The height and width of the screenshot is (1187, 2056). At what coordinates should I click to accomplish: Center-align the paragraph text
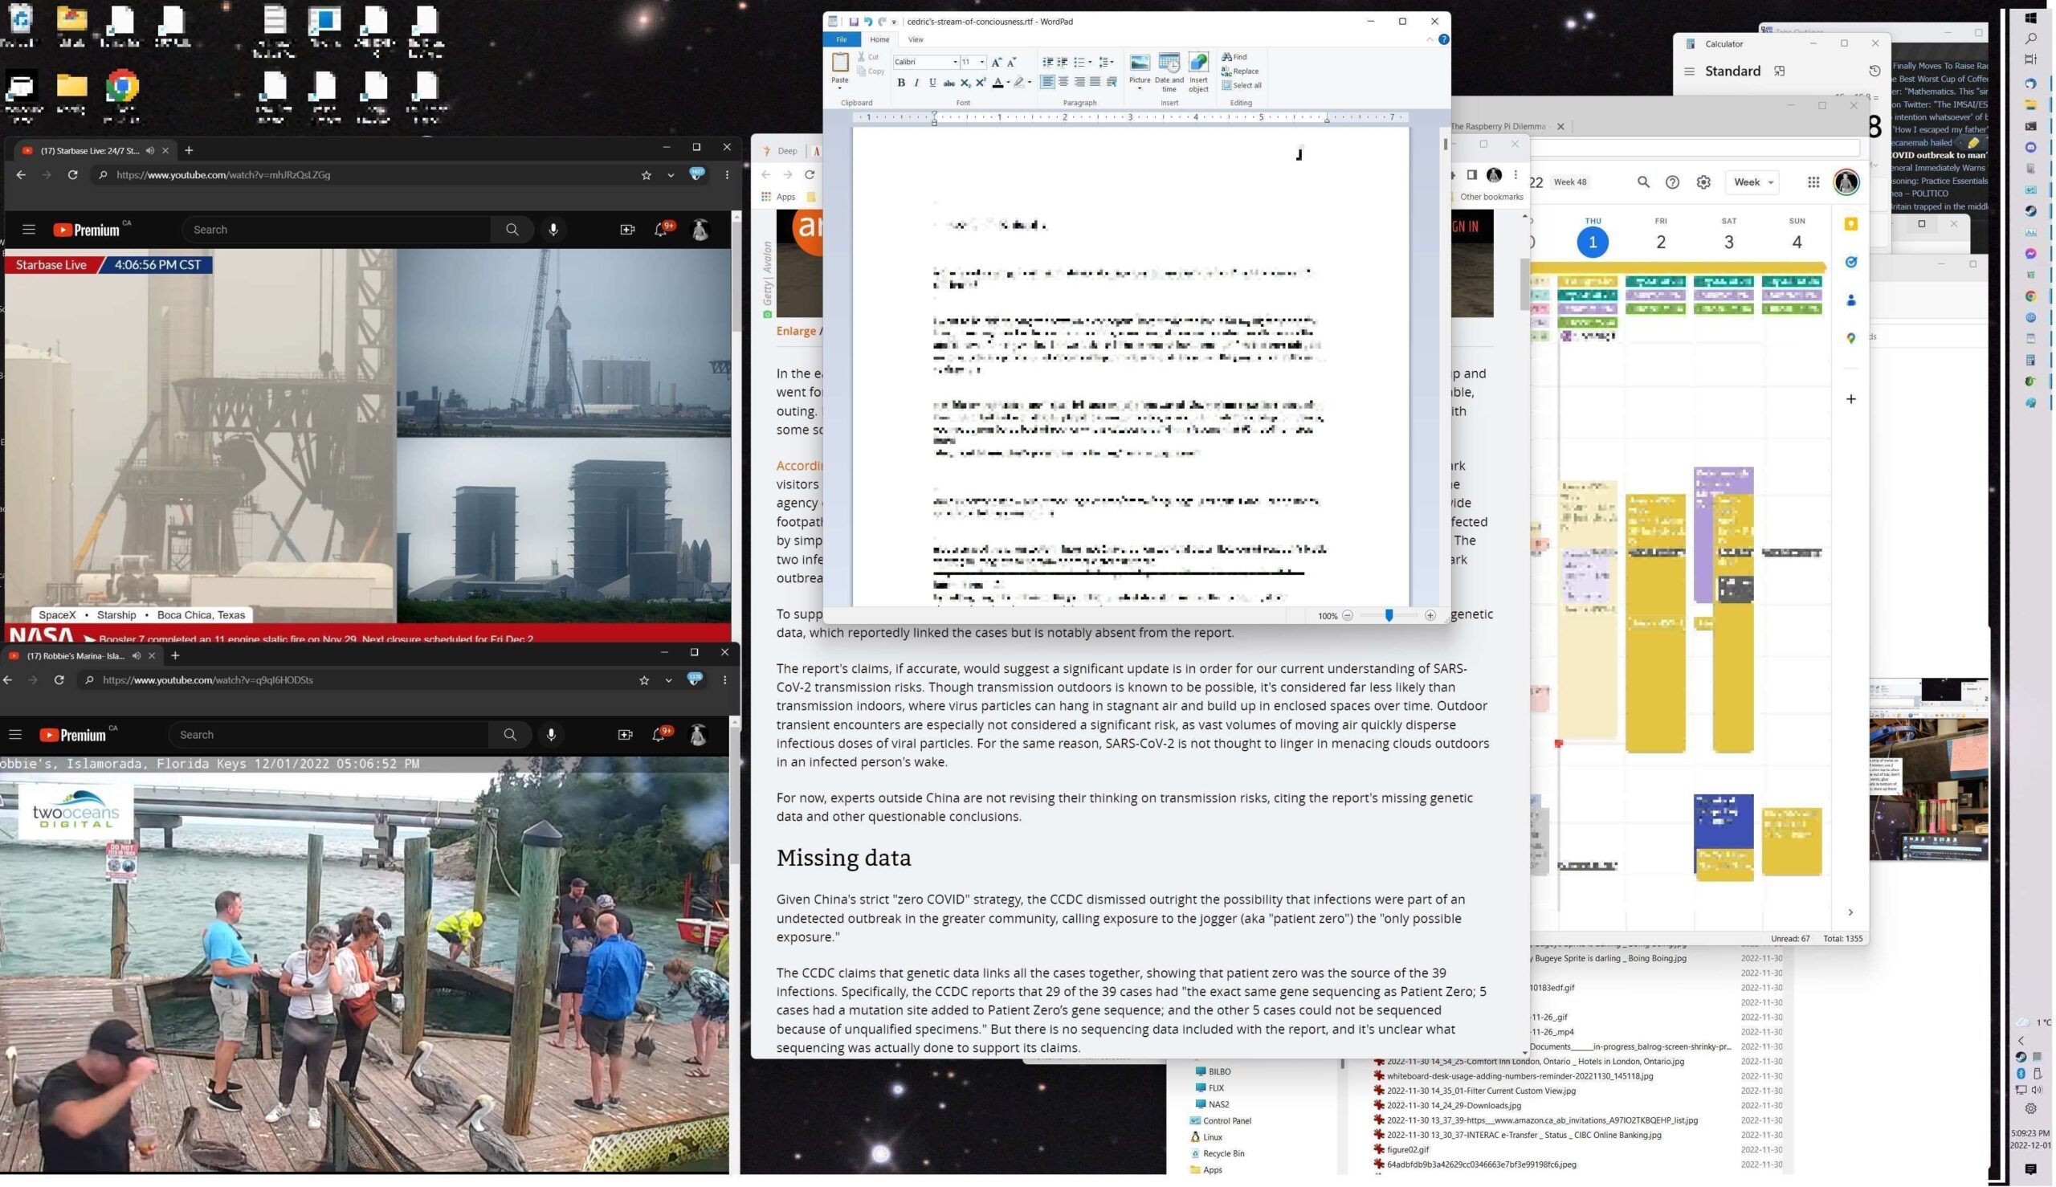pyautogui.click(x=1063, y=82)
